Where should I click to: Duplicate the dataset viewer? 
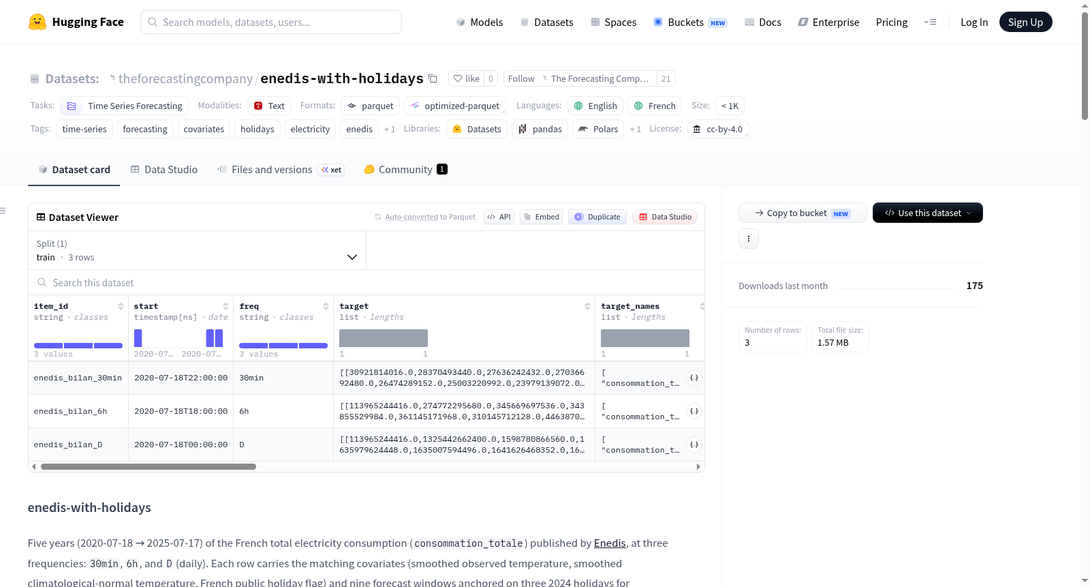pos(597,217)
